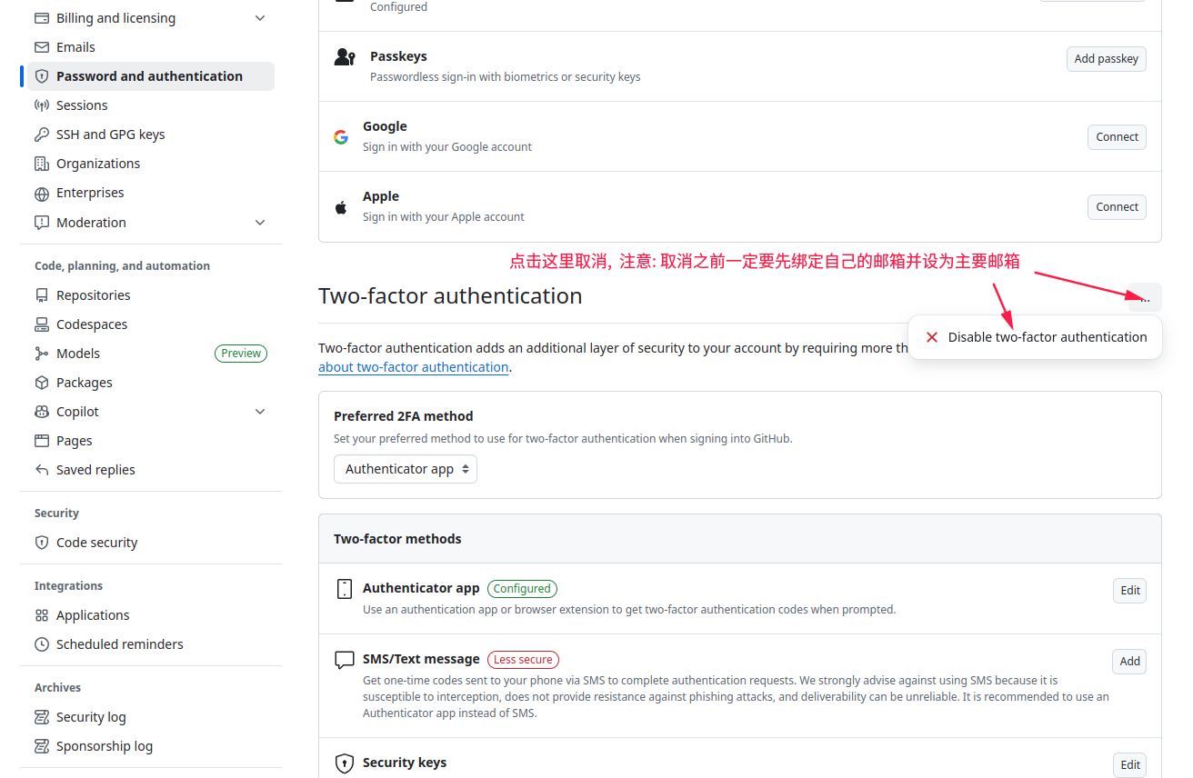
Task: Click the Security keys shield icon
Action: 345,763
